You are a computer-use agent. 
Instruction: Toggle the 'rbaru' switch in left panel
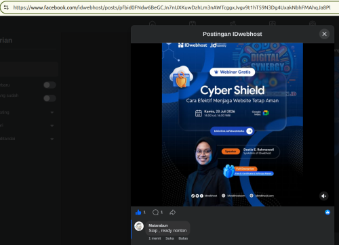[49, 85]
